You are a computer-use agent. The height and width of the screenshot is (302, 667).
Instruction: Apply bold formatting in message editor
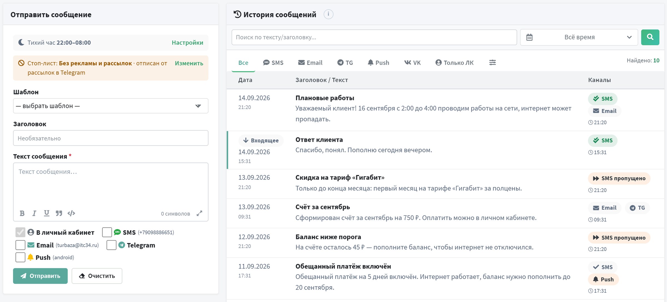(x=22, y=213)
